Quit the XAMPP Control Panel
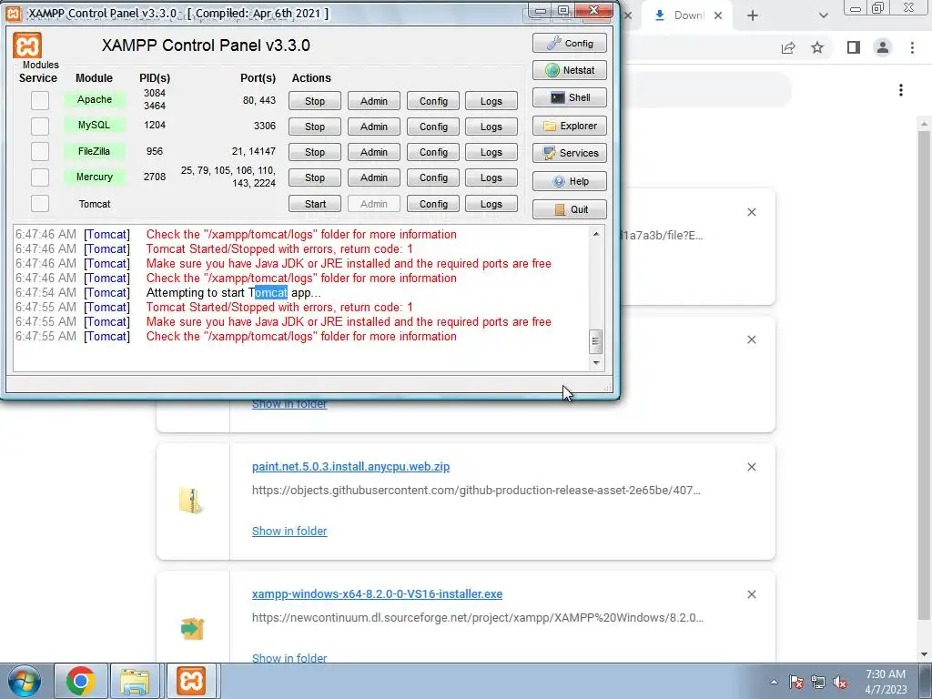This screenshot has height=699, width=932. 570,209
